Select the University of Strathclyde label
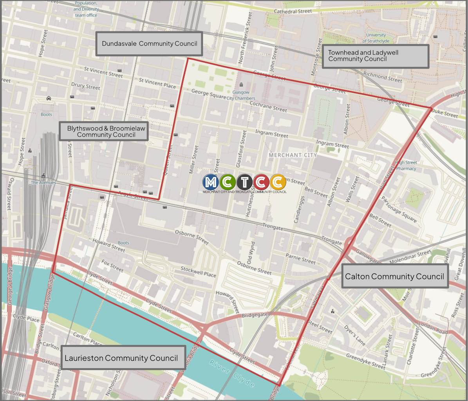This screenshot has height=401, width=468. (x=376, y=38)
